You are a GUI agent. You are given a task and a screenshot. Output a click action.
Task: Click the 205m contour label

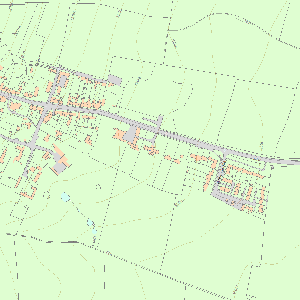[x=11, y=5]
